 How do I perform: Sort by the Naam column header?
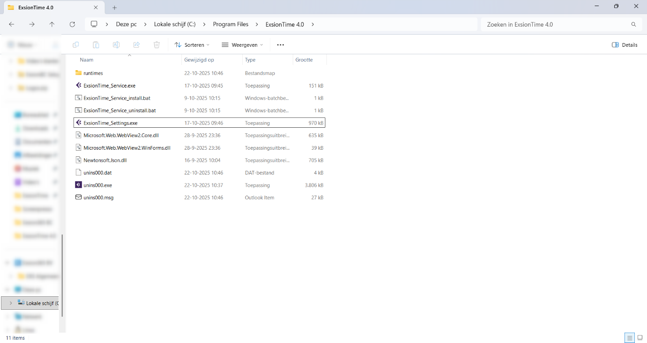pos(128,60)
